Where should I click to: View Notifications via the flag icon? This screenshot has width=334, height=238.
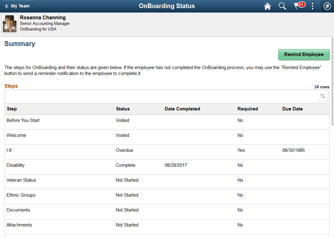click(x=298, y=6)
